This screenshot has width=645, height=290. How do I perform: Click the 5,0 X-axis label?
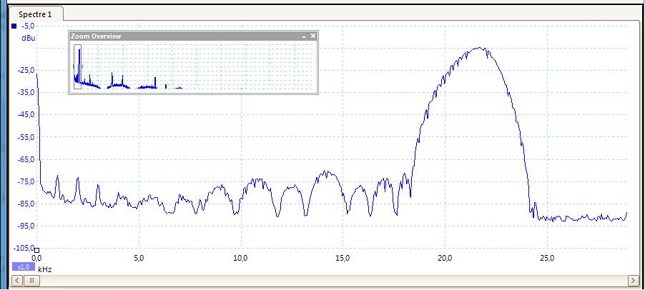tap(139, 257)
